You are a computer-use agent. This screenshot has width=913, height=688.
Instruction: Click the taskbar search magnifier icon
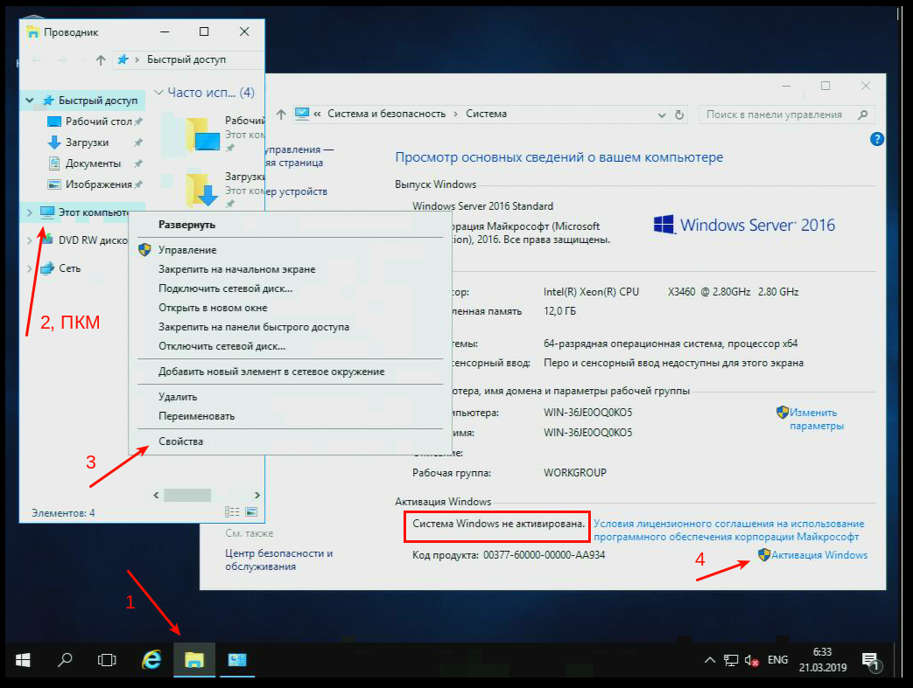click(x=65, y=660)
